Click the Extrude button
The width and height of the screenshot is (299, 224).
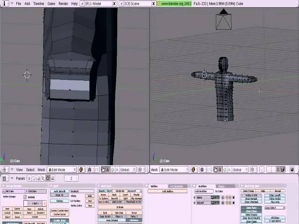pos(120,207)
